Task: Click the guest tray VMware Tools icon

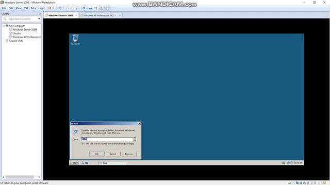Action: point(284,163)
